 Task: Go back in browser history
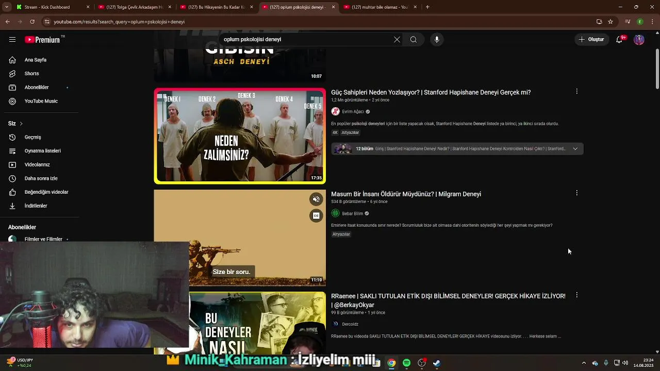[x=7, y=22]
